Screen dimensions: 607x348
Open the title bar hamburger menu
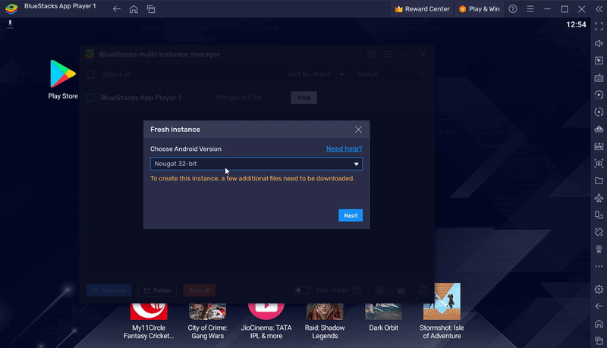point(530,9)
